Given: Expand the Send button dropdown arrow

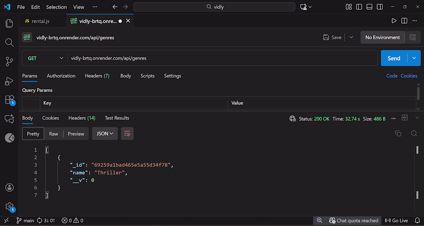Looking at the screenshot, I should [414, 58].
